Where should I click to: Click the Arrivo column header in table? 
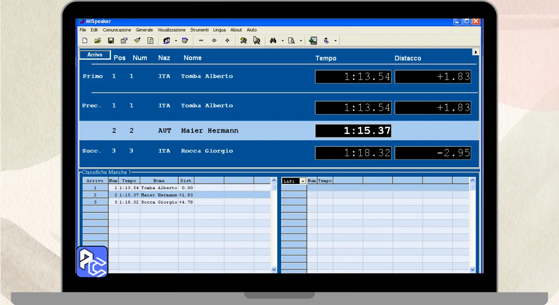click(95, 180)
